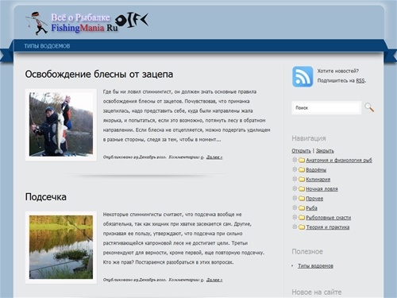Open the Рыба category link
Viewport: 397px width, 298px height.
pyautogui.click(x=311, y=208)
